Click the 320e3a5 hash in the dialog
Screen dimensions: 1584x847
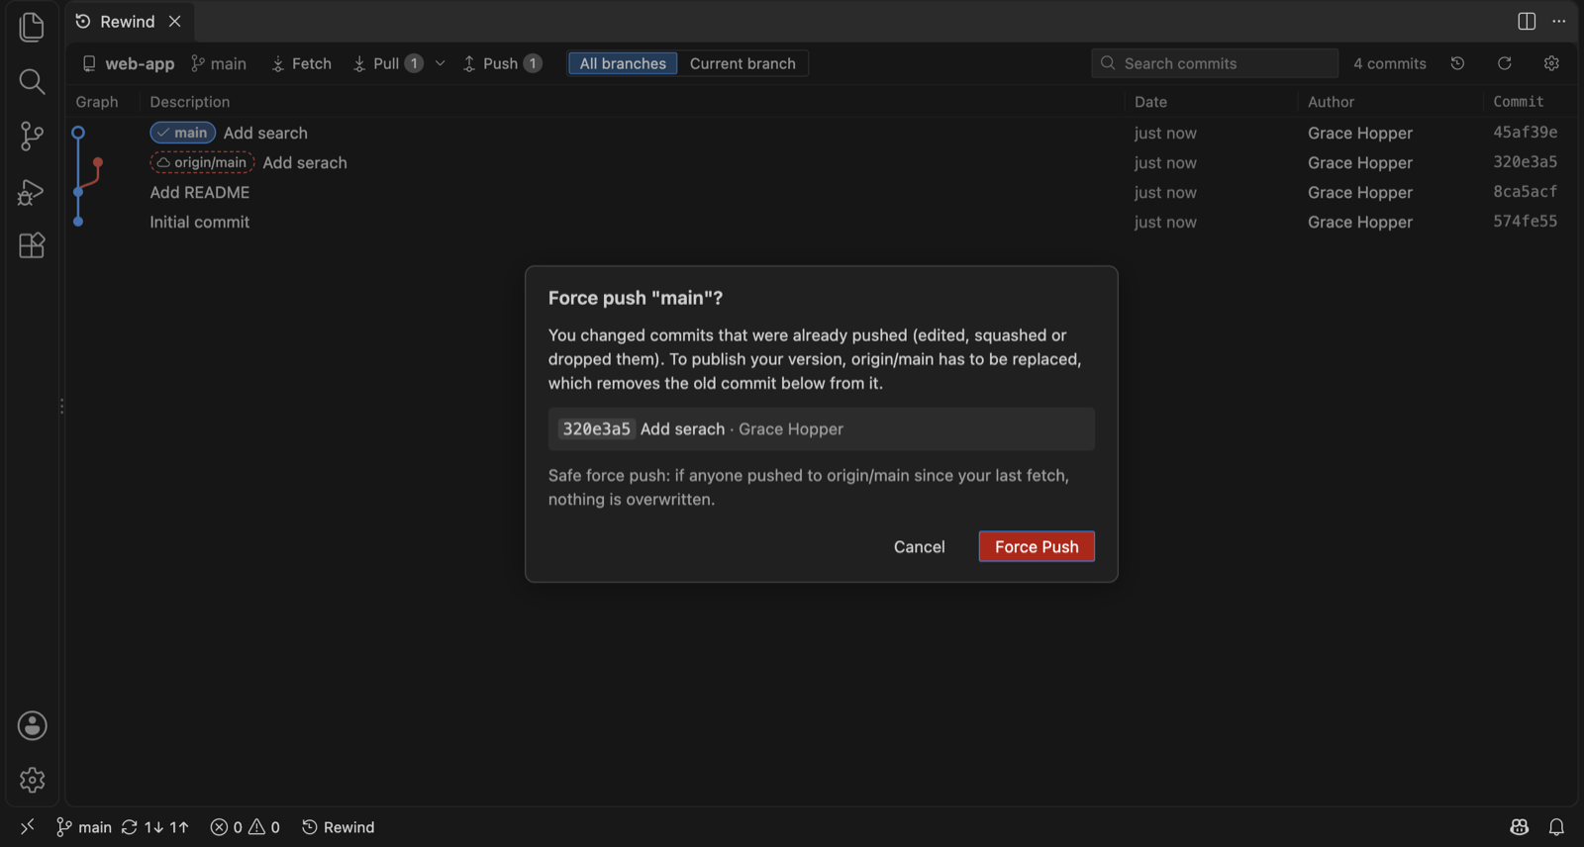[596, 428]
